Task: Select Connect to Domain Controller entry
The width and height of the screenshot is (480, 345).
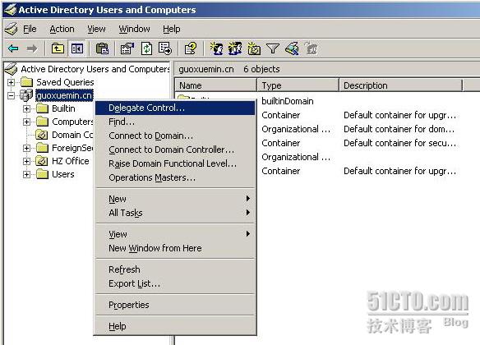Action: pos(175,149)
